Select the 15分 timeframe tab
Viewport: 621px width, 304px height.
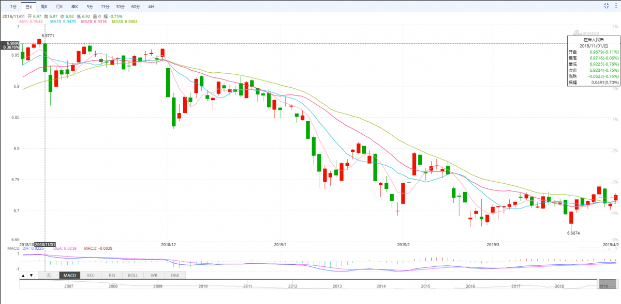(x=105, y=6)
